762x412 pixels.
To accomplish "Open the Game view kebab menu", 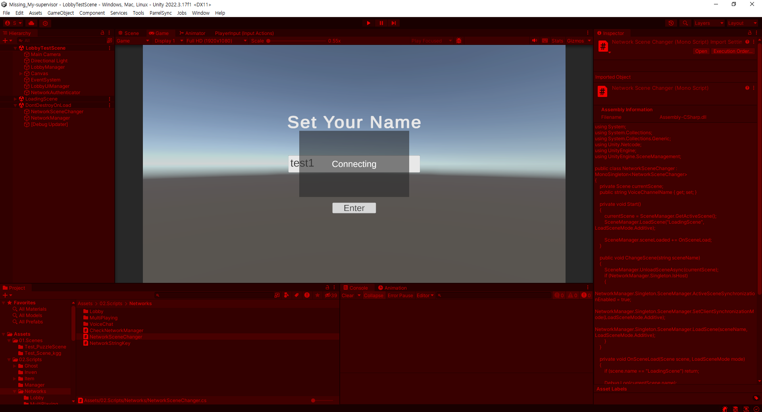I will (x=588, y=33).
